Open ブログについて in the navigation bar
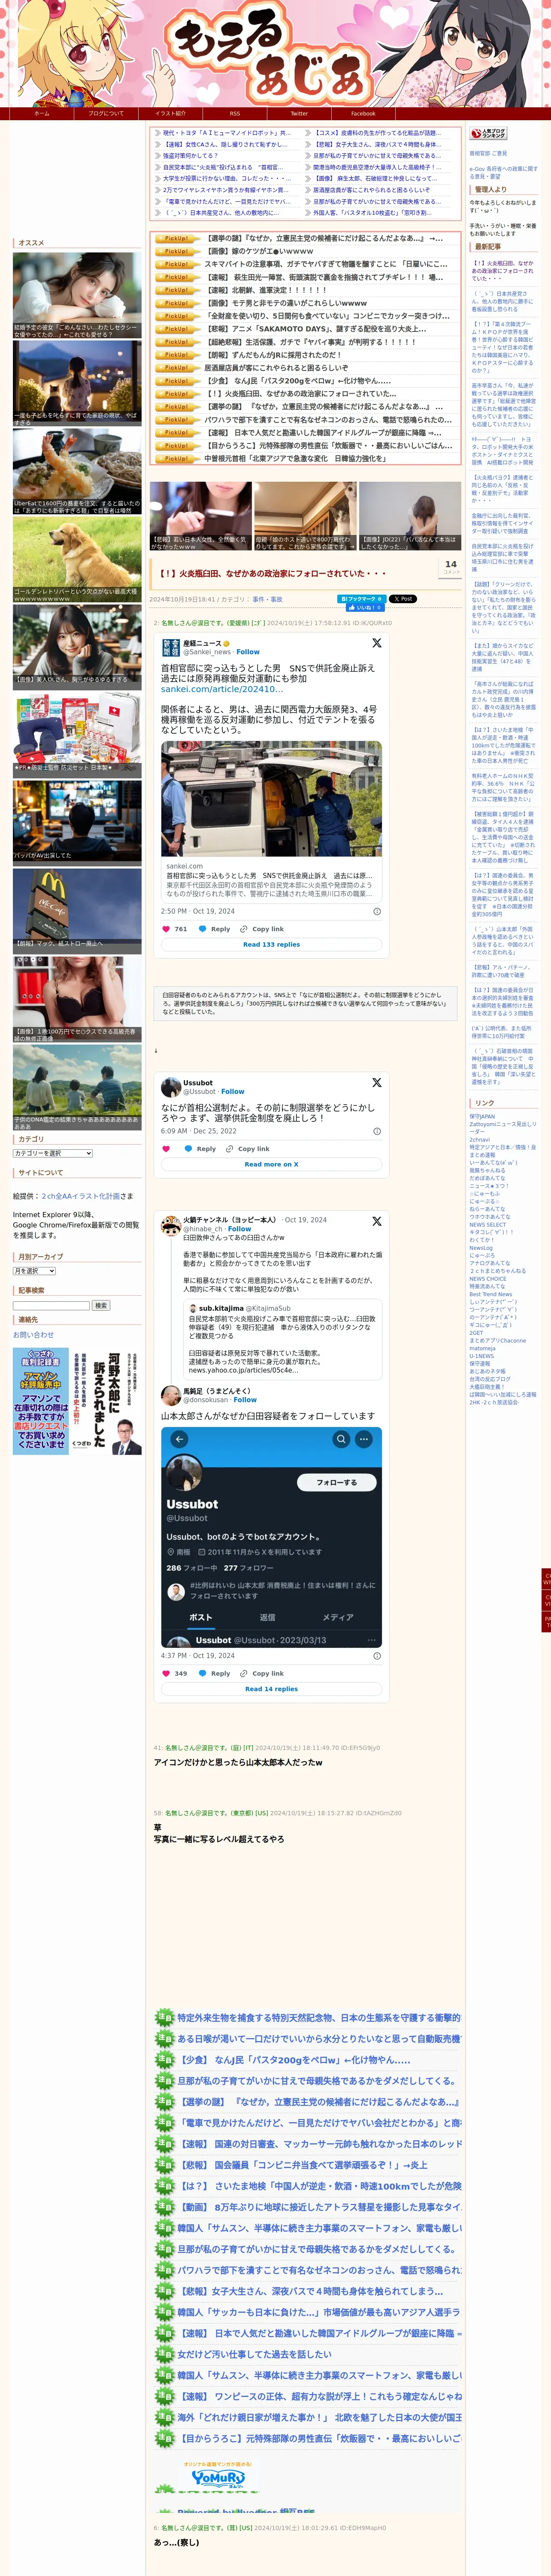551x2576 pixels. coord(106,114)
